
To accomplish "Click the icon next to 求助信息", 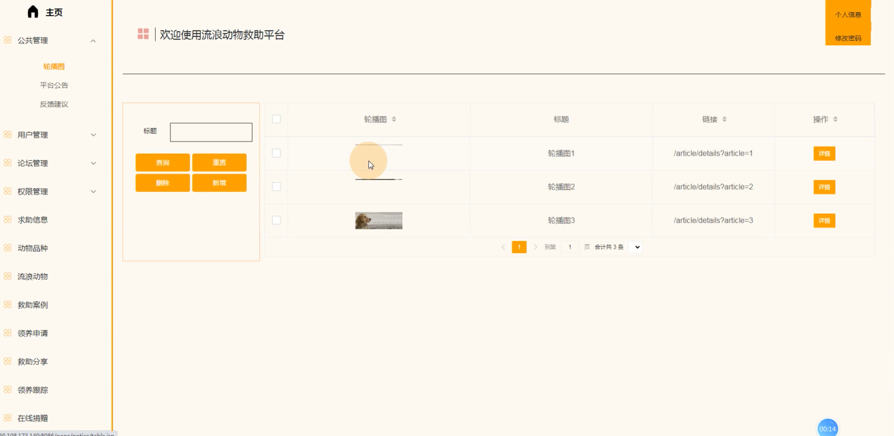I will point(8,220).
